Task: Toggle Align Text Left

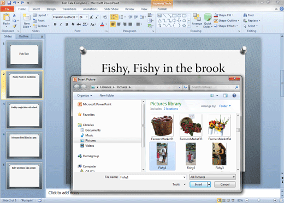Action: click(x=113, y=24)
